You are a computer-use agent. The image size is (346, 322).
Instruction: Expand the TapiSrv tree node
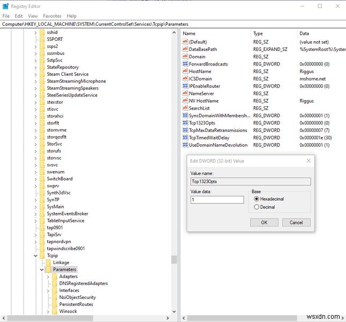click(x=35, y=235)
